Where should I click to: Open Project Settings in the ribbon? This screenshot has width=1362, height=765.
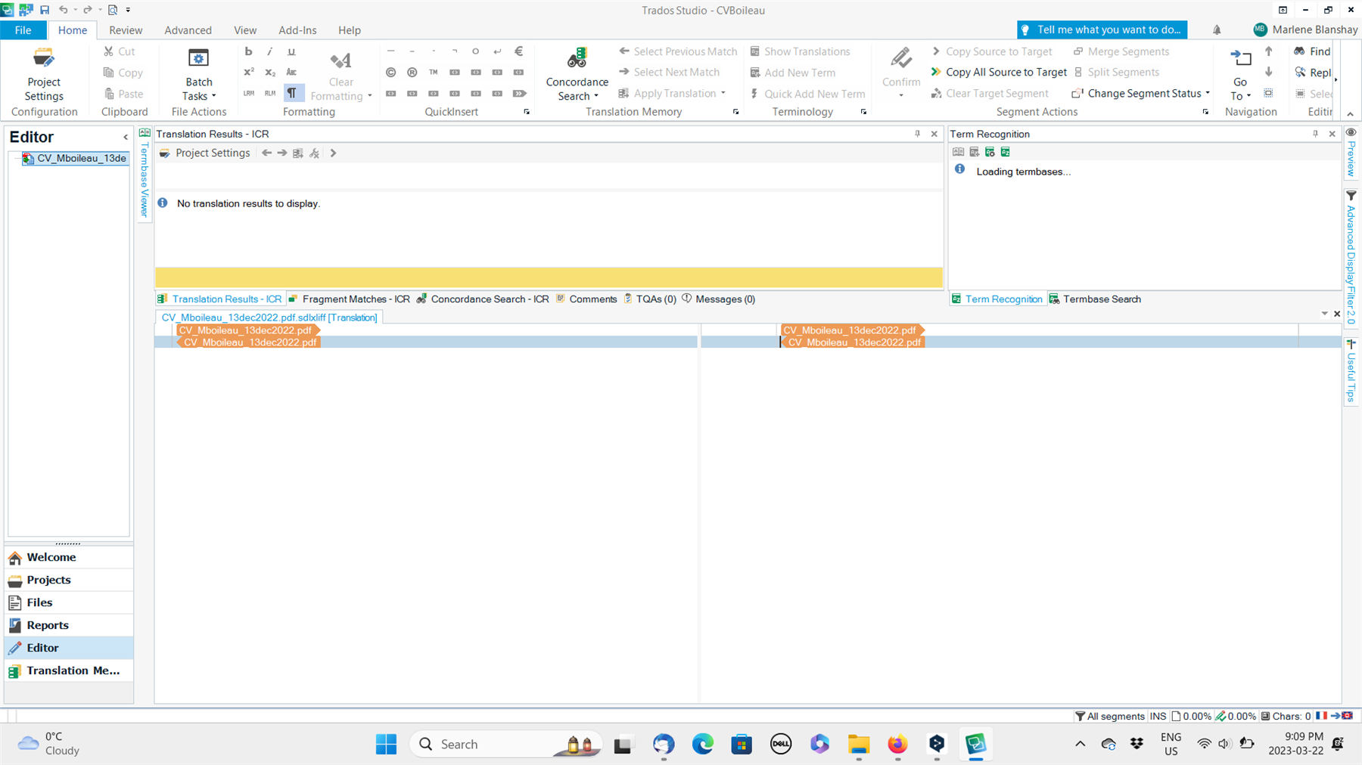pos(44,74)
